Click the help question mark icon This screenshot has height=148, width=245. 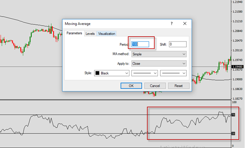click(172, 24)
